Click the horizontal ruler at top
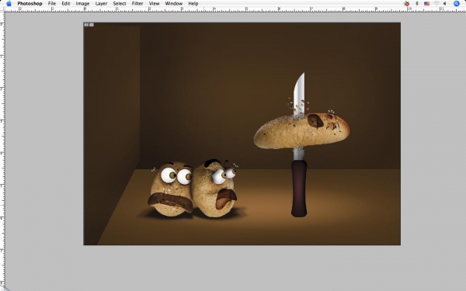 pyautogui.click(x=235, y=9)
